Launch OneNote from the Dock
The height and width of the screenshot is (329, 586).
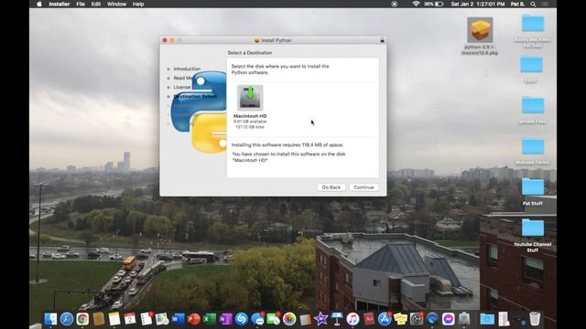pyautogui.click(x=225, y=319)
